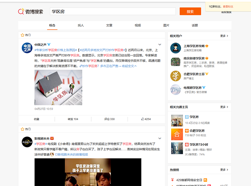Switch to the 视频 tab

point(138,25)
